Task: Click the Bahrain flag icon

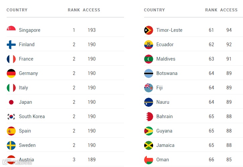Action: (x=149, y=116)
